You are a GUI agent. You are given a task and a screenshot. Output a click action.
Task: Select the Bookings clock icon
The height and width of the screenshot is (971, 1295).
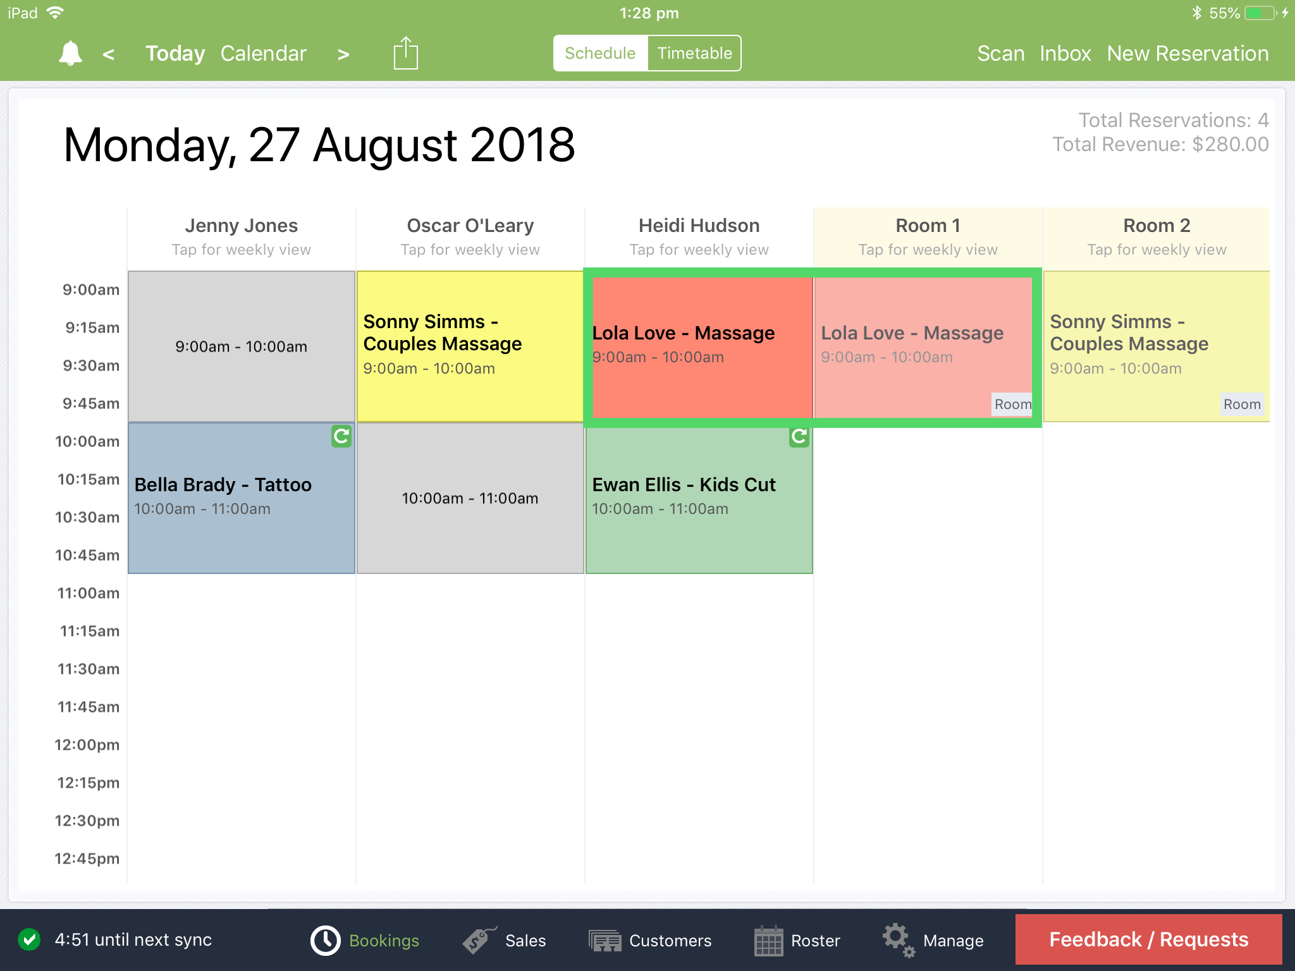point(325,940)
